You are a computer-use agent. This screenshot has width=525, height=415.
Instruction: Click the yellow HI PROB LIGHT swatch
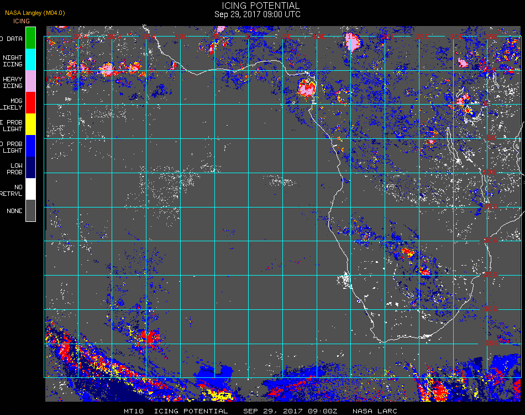[x=30, y=124]
